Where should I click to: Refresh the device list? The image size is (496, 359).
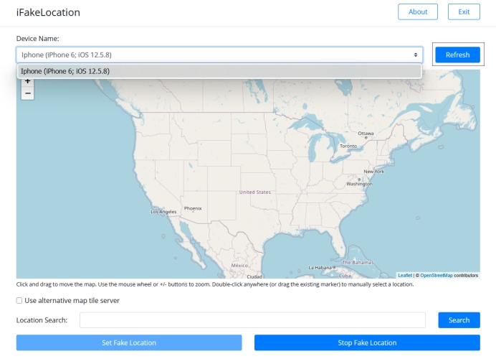[457, 55]
